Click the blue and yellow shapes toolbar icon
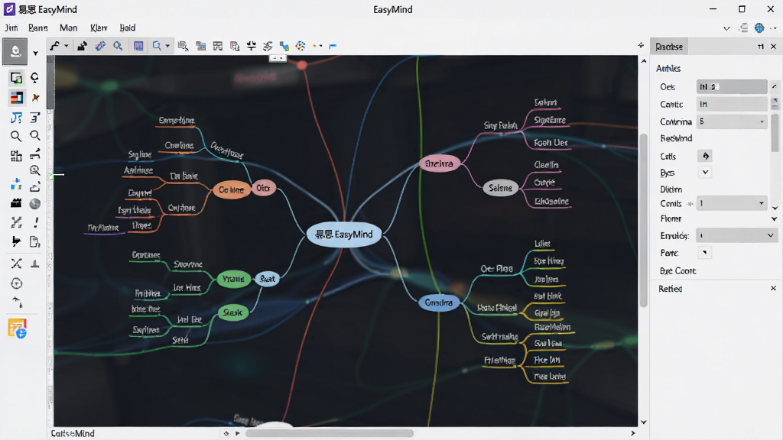 [284, 46]
